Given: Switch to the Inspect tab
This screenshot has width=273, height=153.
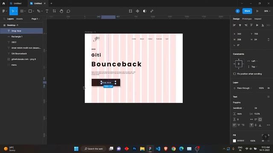Looking at the screenshot, I should [258, 19].
